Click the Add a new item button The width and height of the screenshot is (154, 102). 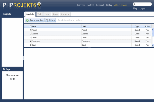(35, 20)
